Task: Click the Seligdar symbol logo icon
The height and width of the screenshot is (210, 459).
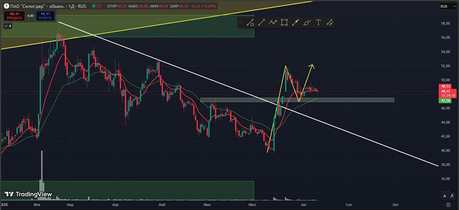Action: 6,6
